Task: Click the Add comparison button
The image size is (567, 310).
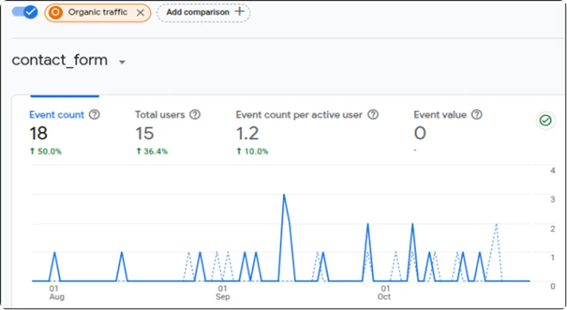Action: [x=203, y=12]
